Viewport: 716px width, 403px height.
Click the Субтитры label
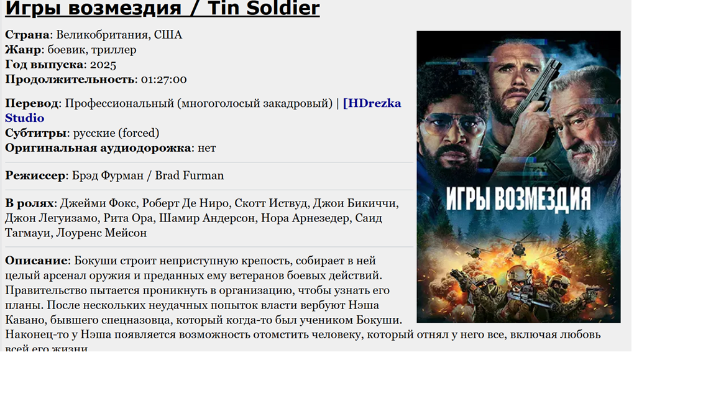[x=35, y=134]
